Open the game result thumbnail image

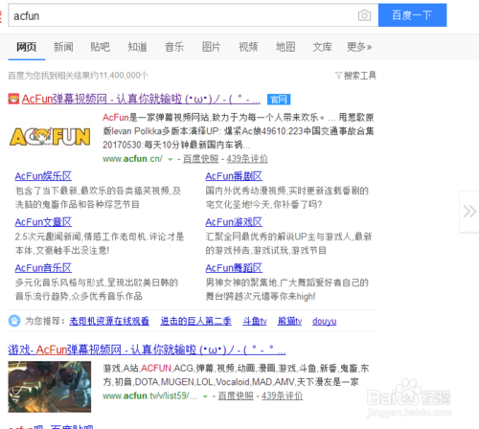coord(50,387)
